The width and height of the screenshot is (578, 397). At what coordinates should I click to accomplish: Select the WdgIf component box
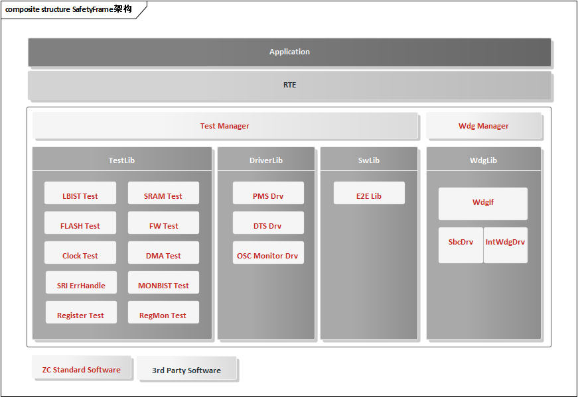[x=483, y=203]
